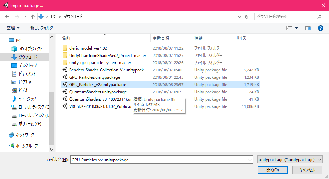
Task: Click the 11,086 KB size cell
Action: [x=250, y=106]
